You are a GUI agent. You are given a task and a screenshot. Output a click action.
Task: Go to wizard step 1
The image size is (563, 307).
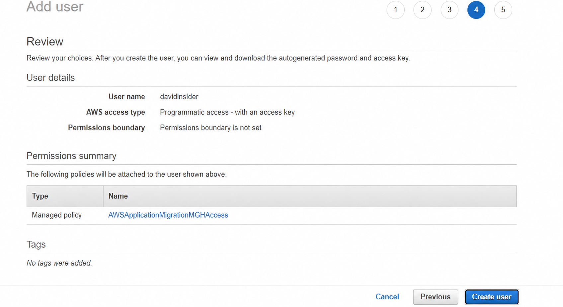[x=395, y=10]
